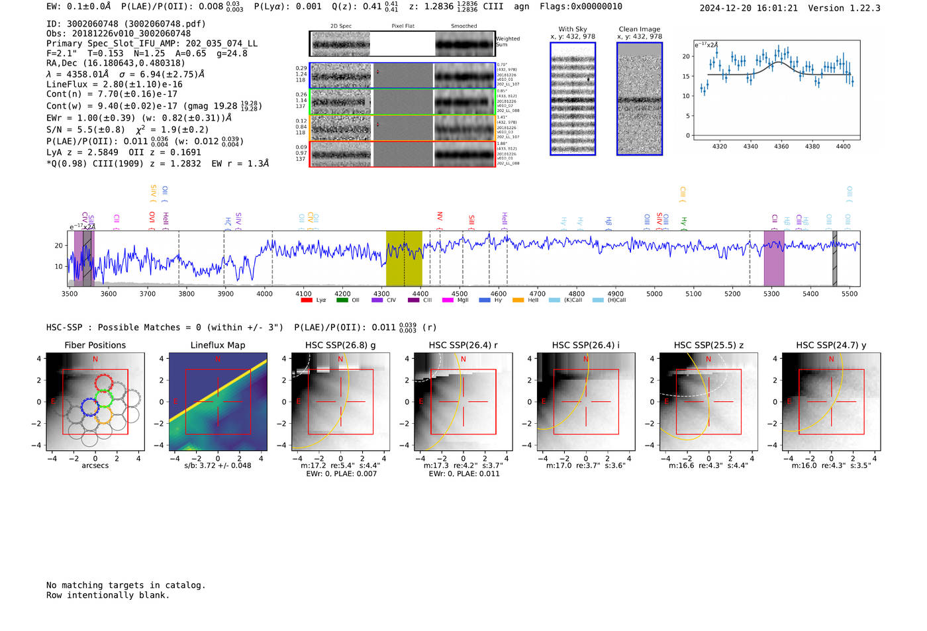
Task: Click the Smoothed column heading
Action: (464, 26)
